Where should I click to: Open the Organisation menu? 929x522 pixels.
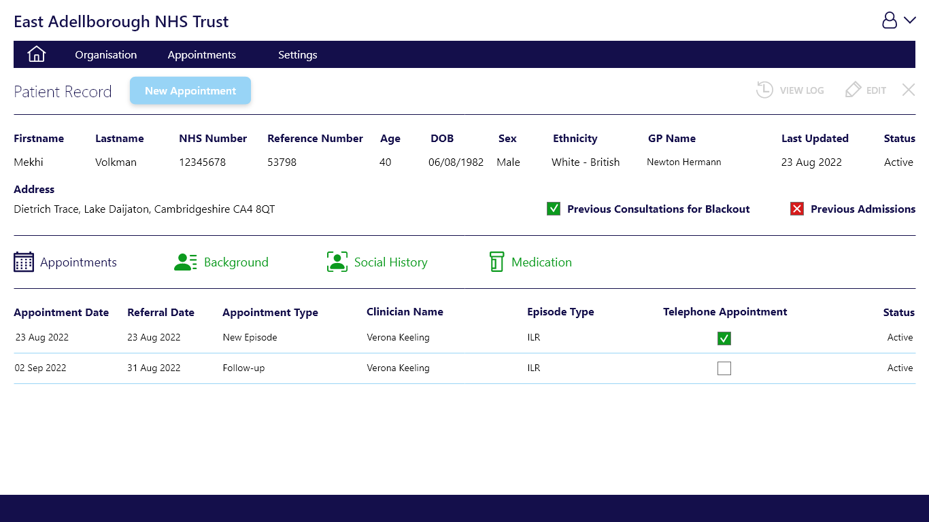click(x=106, y=55)
